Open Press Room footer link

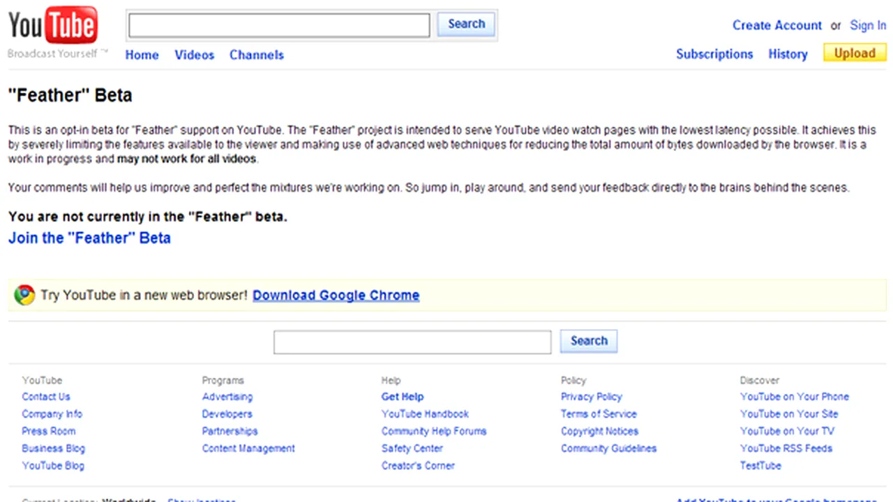click(49, 432)
